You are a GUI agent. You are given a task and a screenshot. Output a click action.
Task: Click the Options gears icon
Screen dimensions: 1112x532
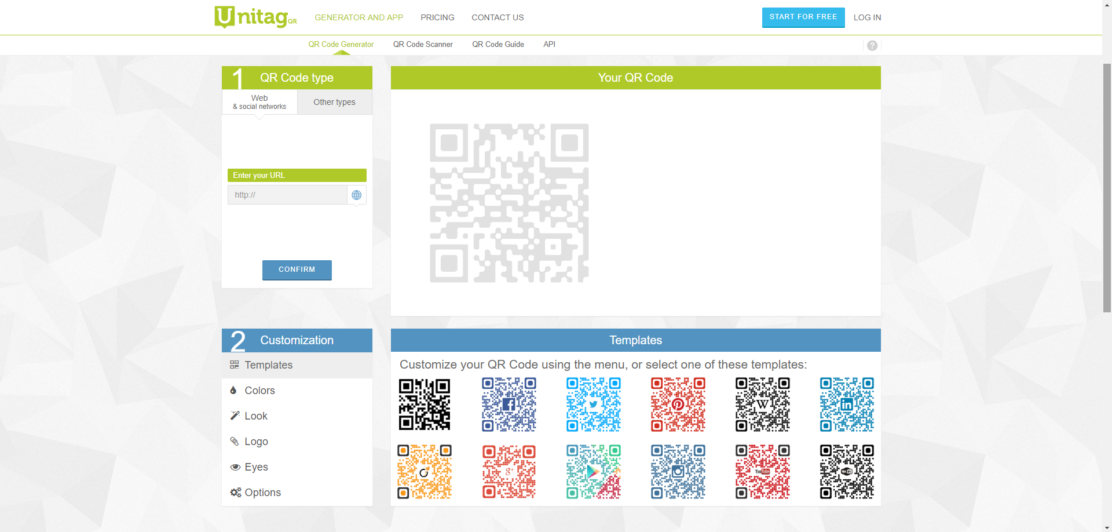[x=236, y=492]
